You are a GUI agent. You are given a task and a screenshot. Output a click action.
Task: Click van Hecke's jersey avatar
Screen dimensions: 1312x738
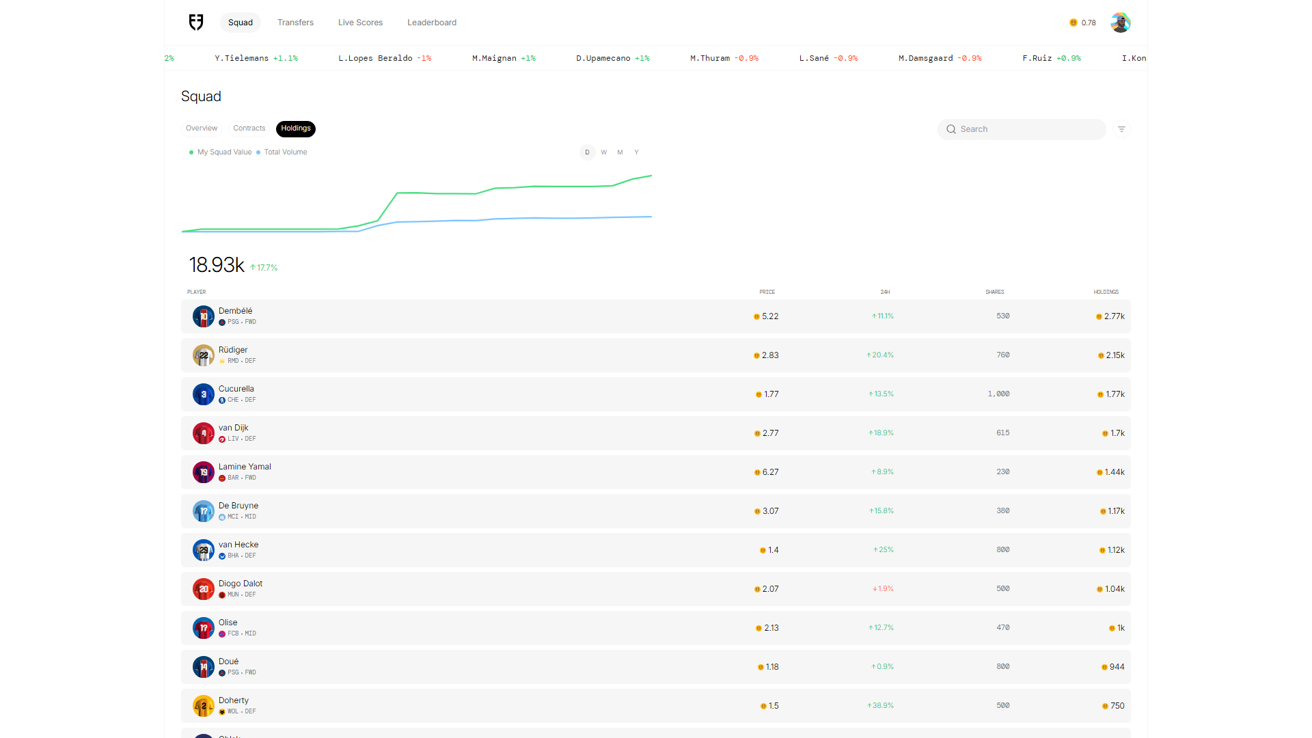coord(203,550)
